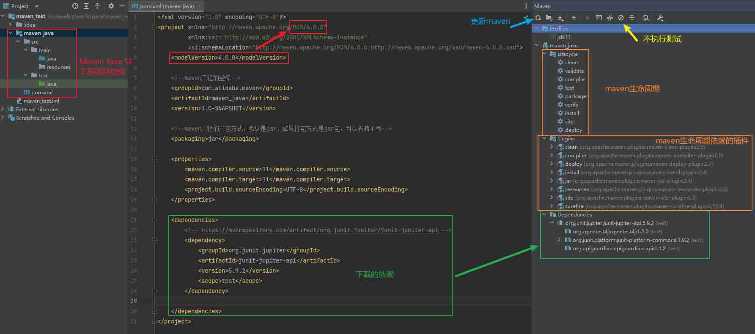Collapse the Plugins node
This screenshot has height=334, width=755.
(x=544, y=138)
